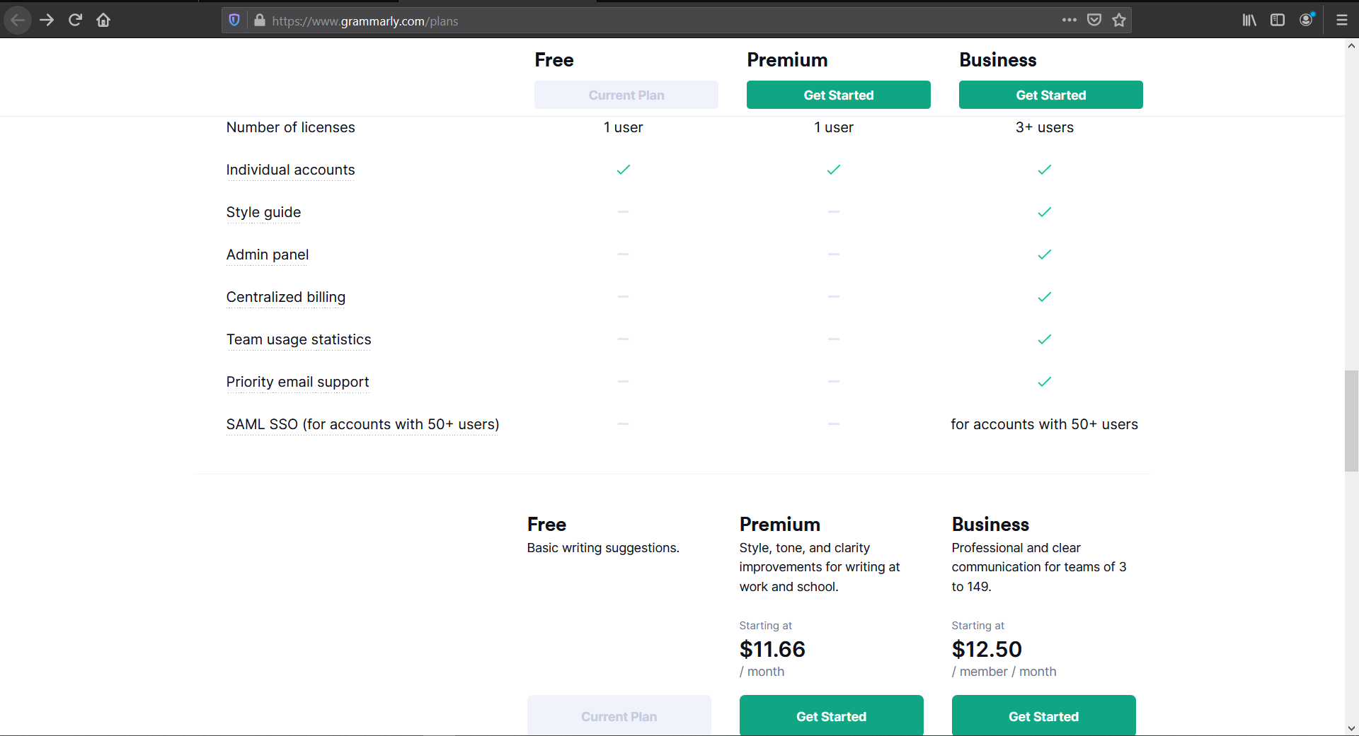Open Firefox account menu

(x=1307, y=20)
